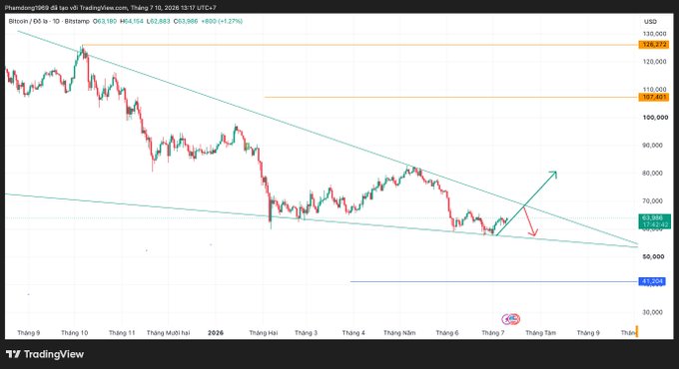Click the bold 100,000 price axis label
679x369 pixels.
655,118
